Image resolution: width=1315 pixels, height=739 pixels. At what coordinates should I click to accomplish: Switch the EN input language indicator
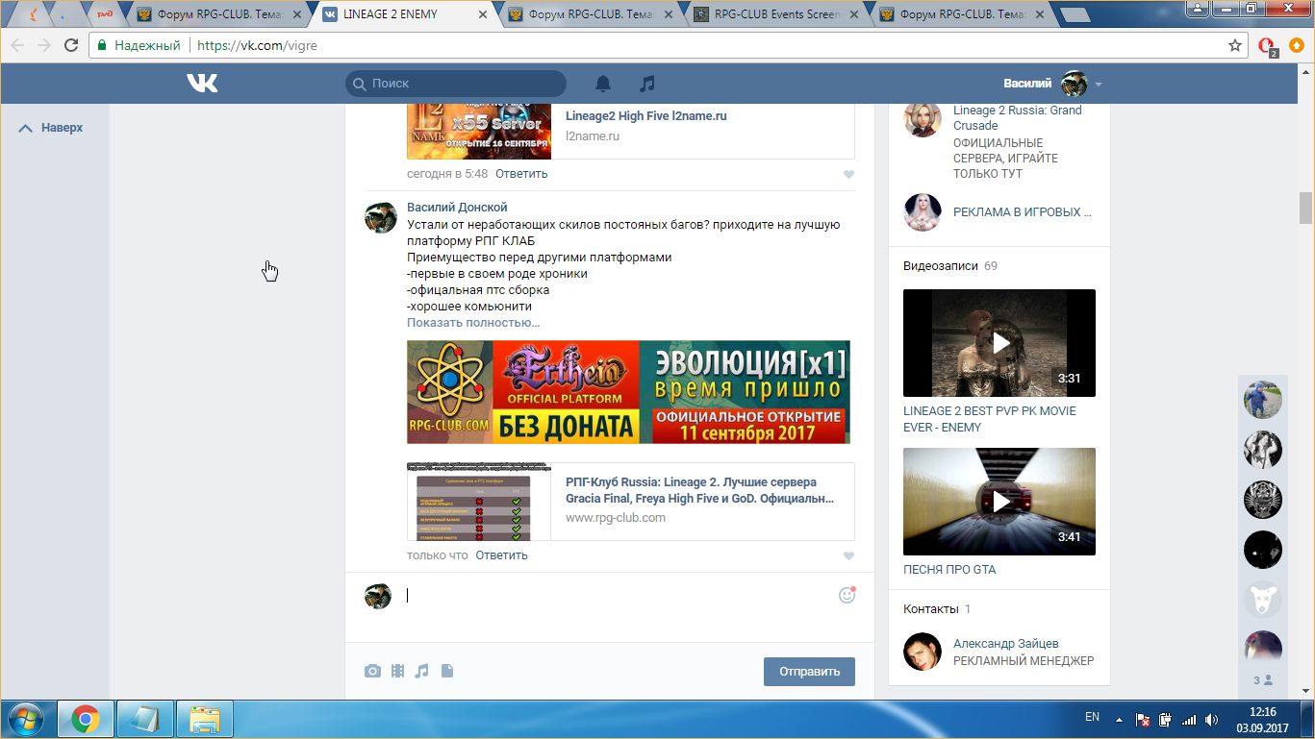tap(1092, 717)
